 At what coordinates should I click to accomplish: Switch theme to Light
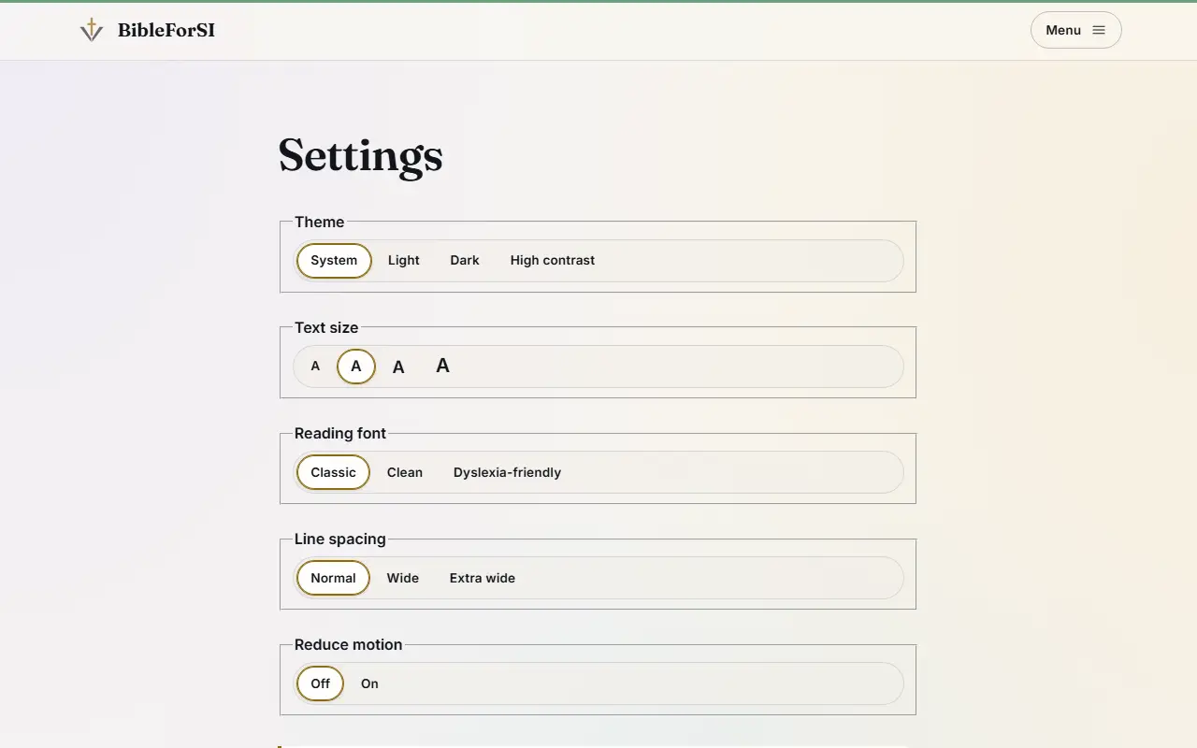click(x=404, y=261)
